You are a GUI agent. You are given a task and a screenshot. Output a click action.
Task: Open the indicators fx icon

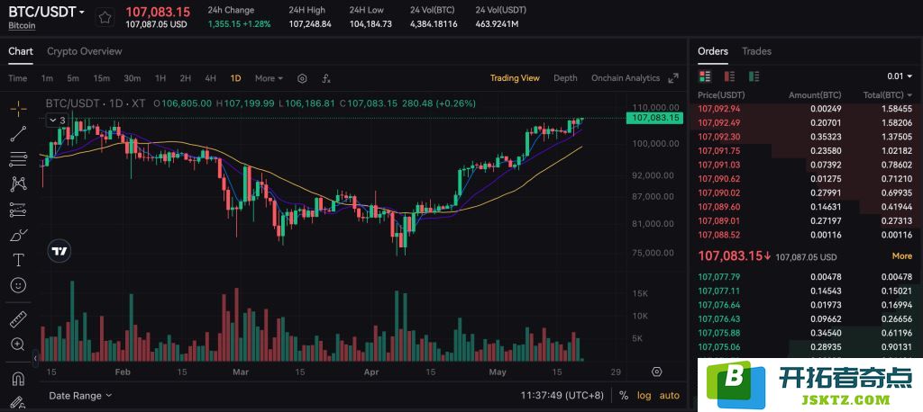click(x=325, y=78)
